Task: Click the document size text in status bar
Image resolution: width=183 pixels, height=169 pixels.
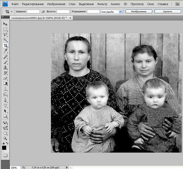Action: 45,167
